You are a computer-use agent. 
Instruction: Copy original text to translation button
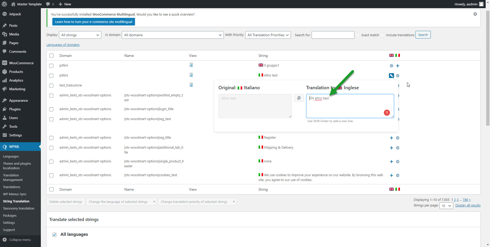click(299, 98)
